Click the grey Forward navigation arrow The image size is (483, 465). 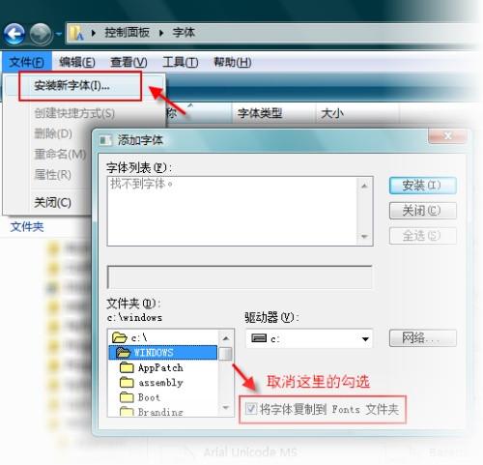tap(41, 34)
